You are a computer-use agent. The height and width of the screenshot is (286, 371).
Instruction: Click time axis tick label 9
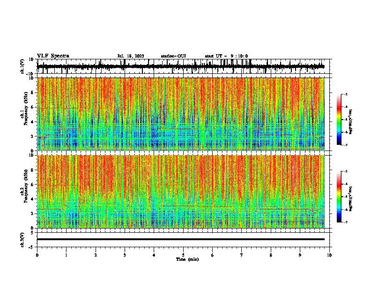pos(300,255)
